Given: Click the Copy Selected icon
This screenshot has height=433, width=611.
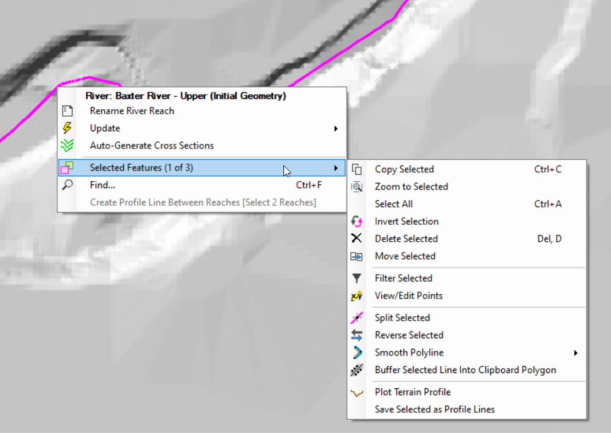Looking at the screenshot, I should (x=357, y=169).
